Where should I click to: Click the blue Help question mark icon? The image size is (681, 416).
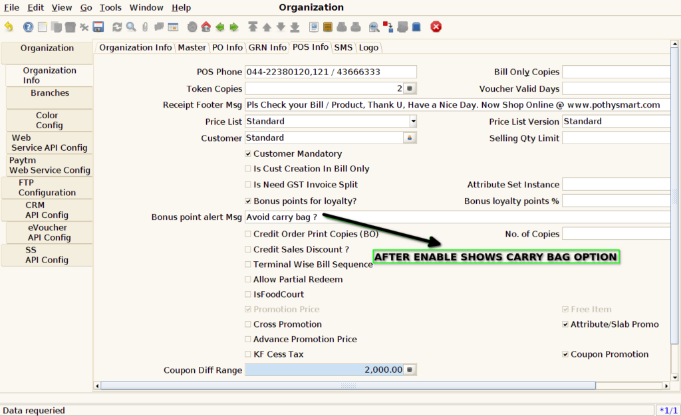coord(28,27)
